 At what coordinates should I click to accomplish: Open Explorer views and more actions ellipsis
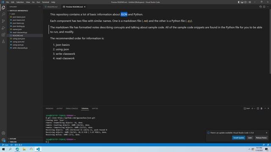click(x=39, y=7)
